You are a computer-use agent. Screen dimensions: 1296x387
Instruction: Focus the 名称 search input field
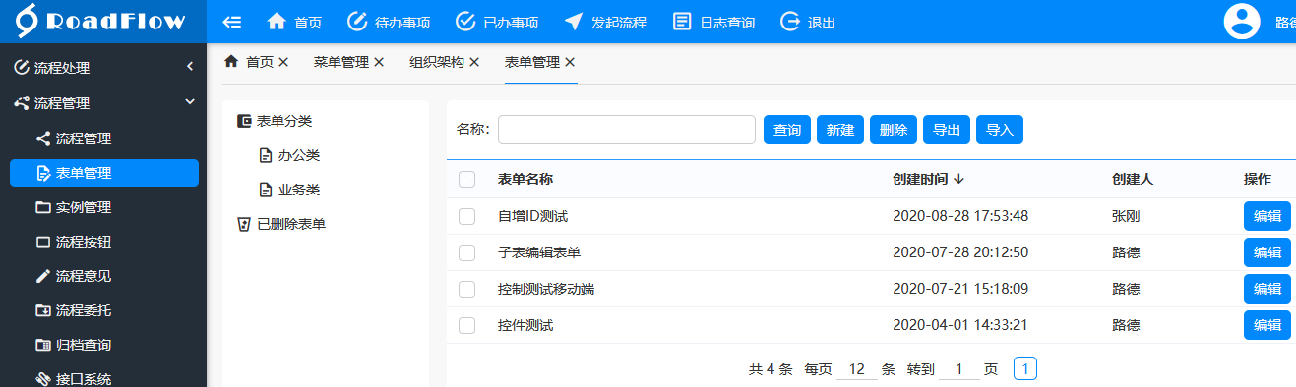coord(627,130)
